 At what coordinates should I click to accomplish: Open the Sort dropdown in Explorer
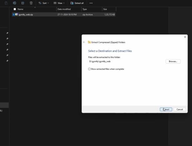[x=43, y=3]
